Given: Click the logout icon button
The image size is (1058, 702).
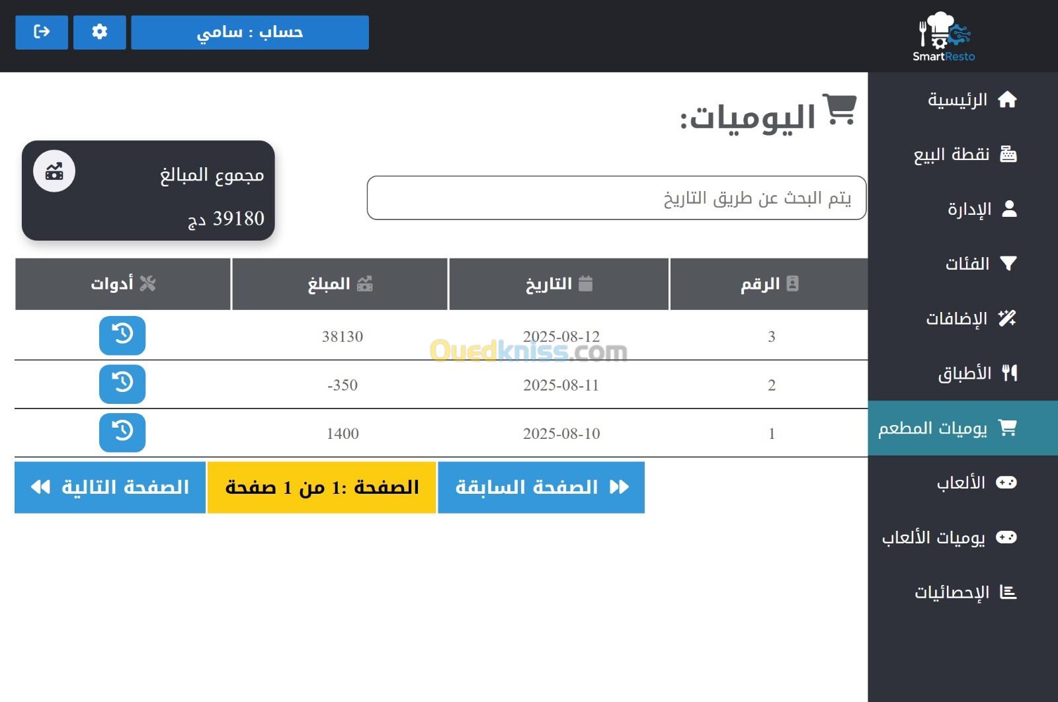Looking at the screenshot, I should tap(42, 32).
